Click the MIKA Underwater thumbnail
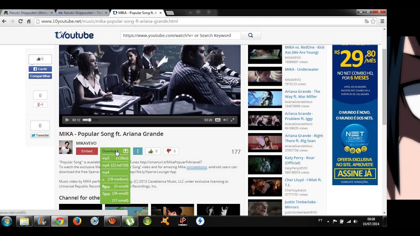 pyautogui.click(x=265, y=76)
